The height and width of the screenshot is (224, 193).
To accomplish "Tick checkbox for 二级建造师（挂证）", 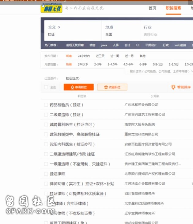I will click(x=46, y=115).
